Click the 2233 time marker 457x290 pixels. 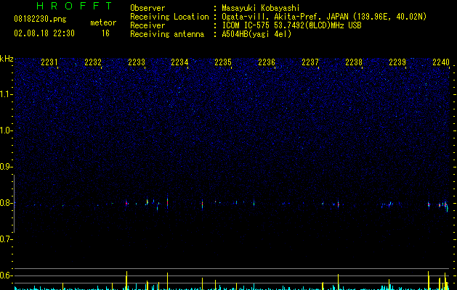point(137,62)
